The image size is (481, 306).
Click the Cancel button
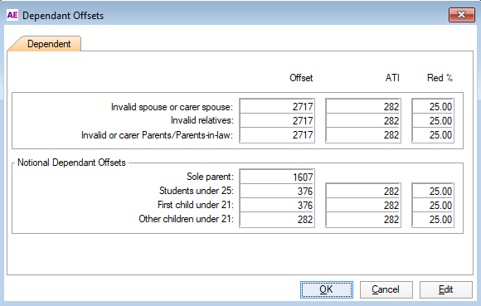pos(386,289)
